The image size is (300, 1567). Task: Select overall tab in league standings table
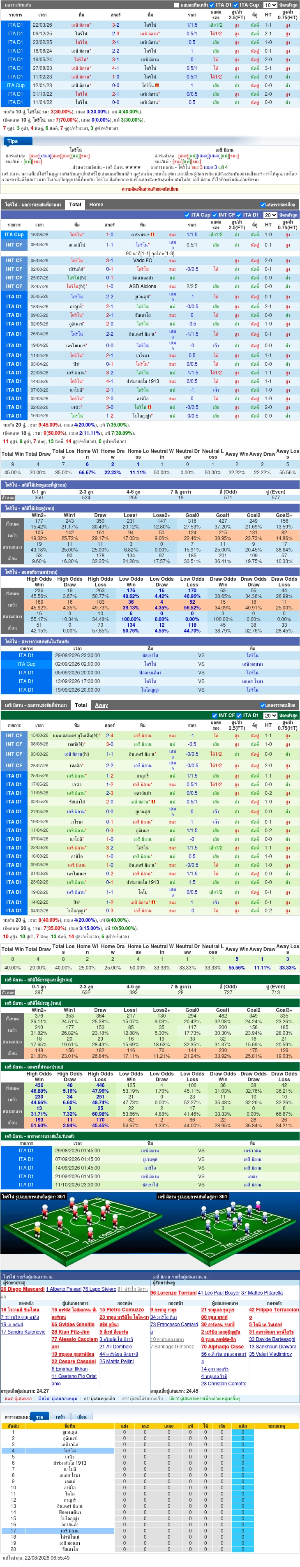pyautogui.click(x=39, y=1417)
